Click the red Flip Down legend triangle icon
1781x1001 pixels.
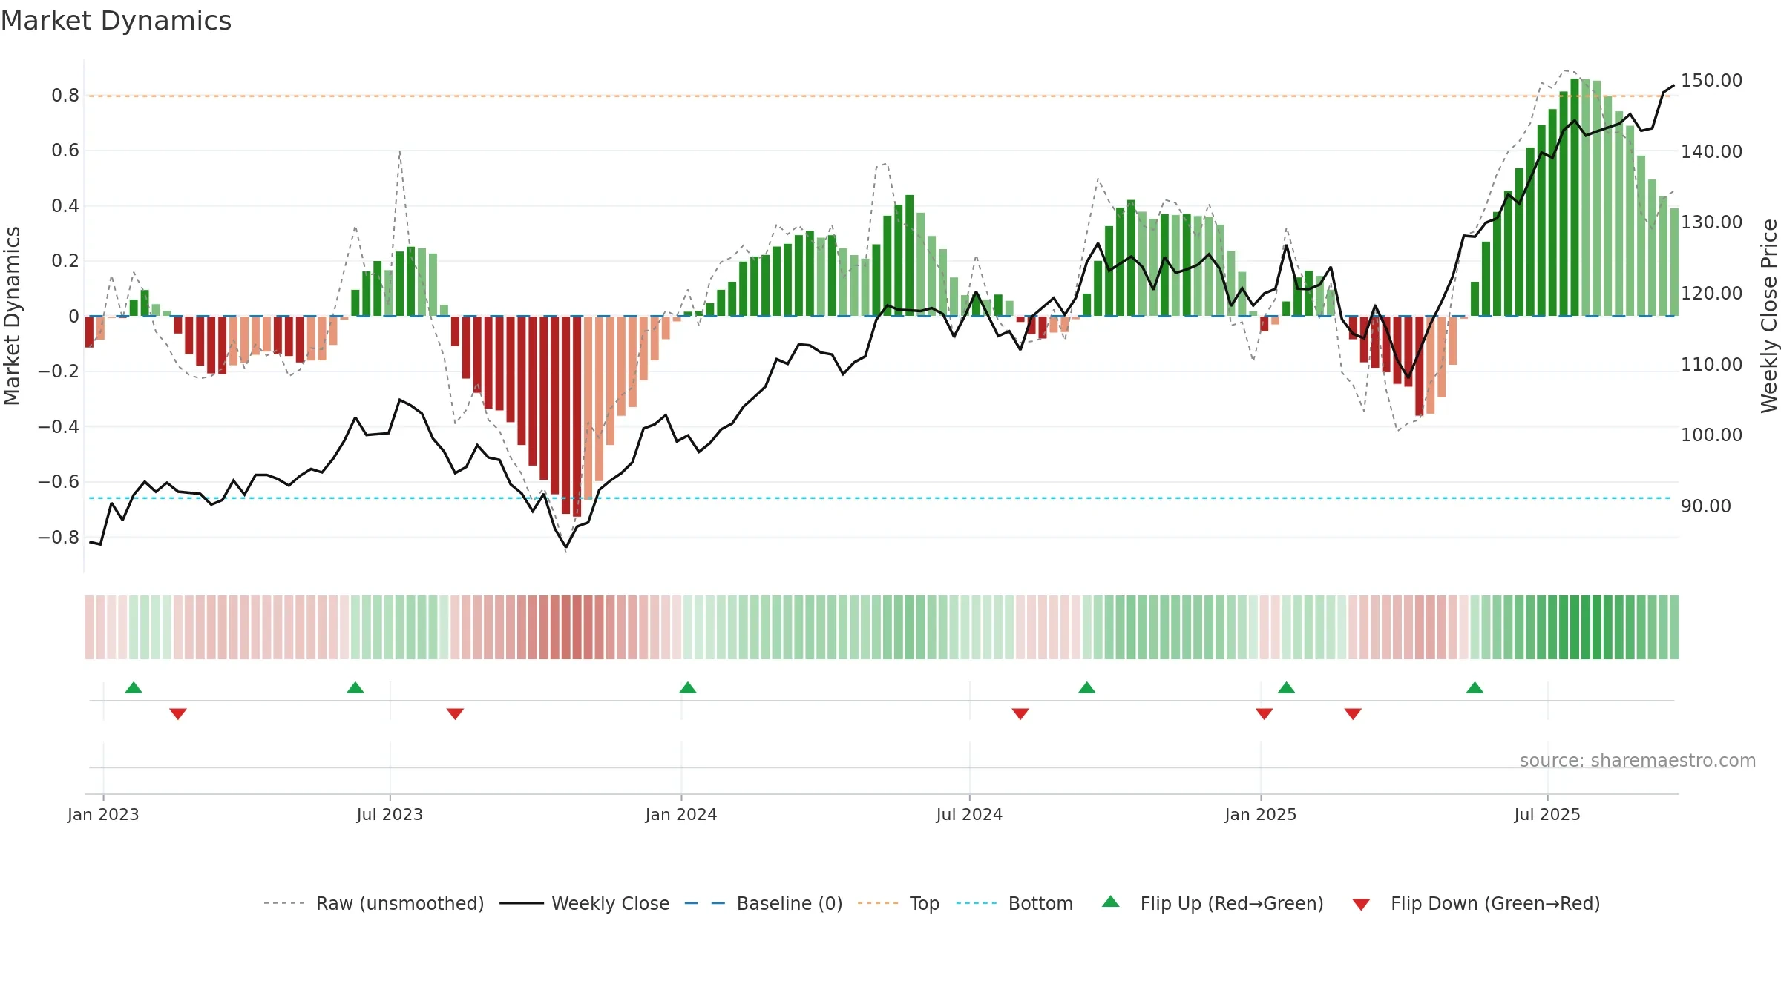[x=1361, y=905]
